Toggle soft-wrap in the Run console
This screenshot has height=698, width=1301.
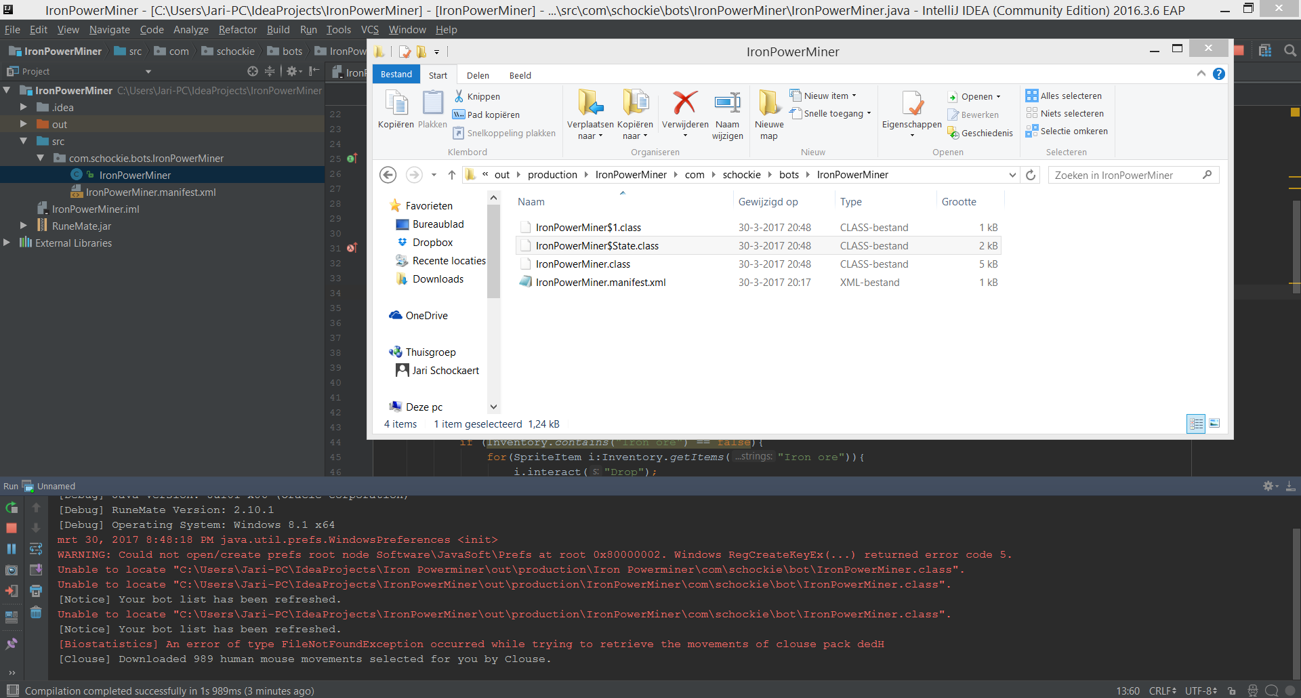(36, 549)
